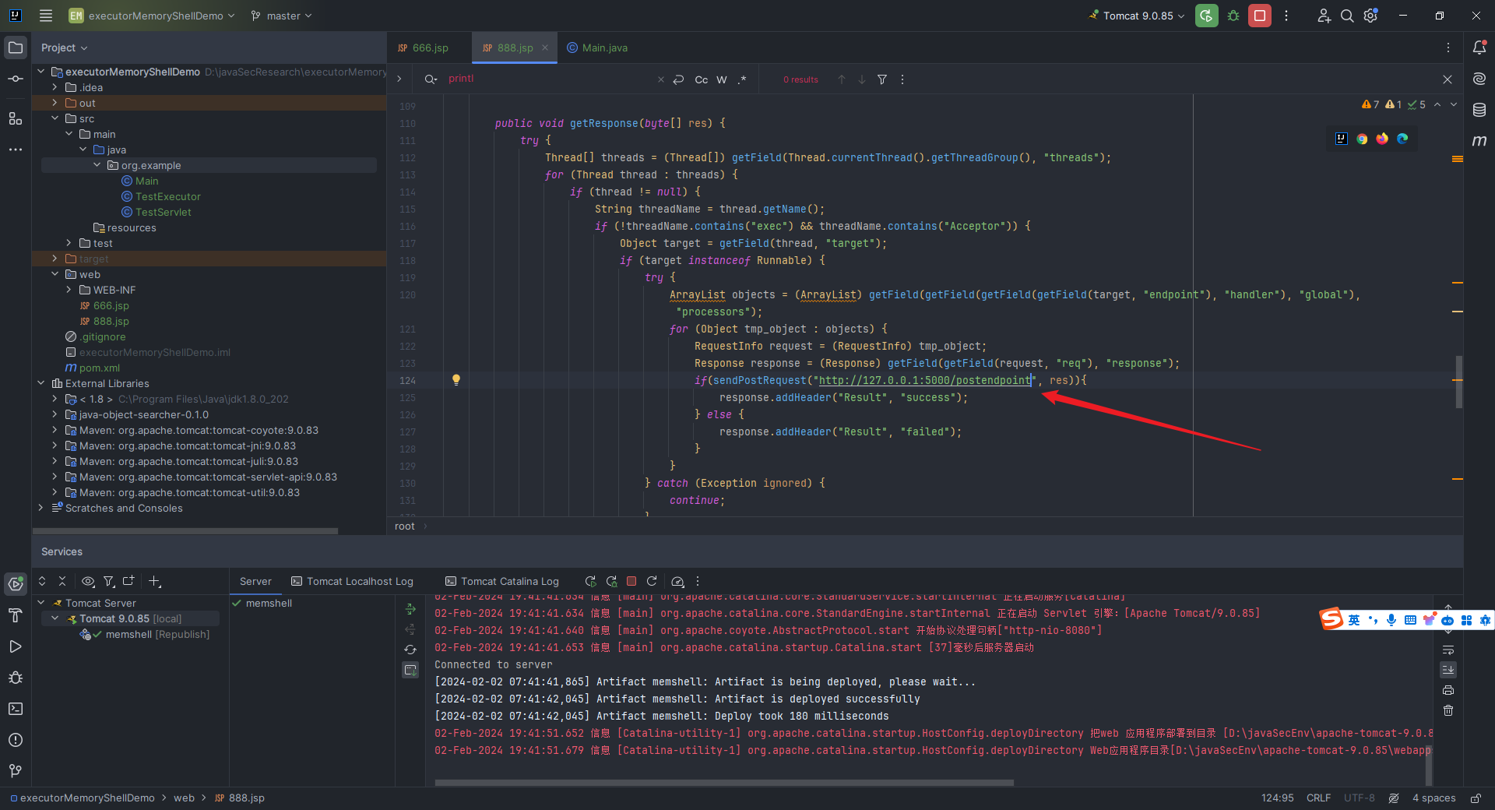Open the Terminal tool window
The height and width of the screenshot is (810, 1495).
tap(16, 709)
